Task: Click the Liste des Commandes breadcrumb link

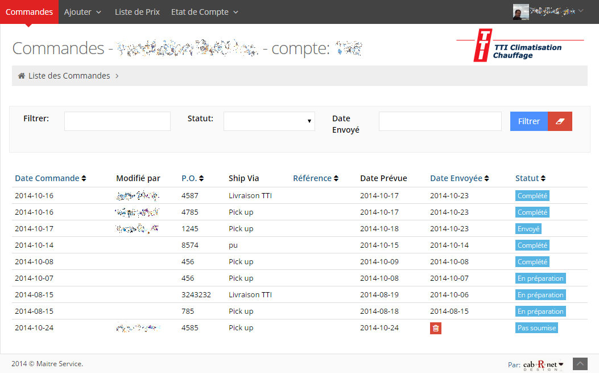Action: click(69, 76)
